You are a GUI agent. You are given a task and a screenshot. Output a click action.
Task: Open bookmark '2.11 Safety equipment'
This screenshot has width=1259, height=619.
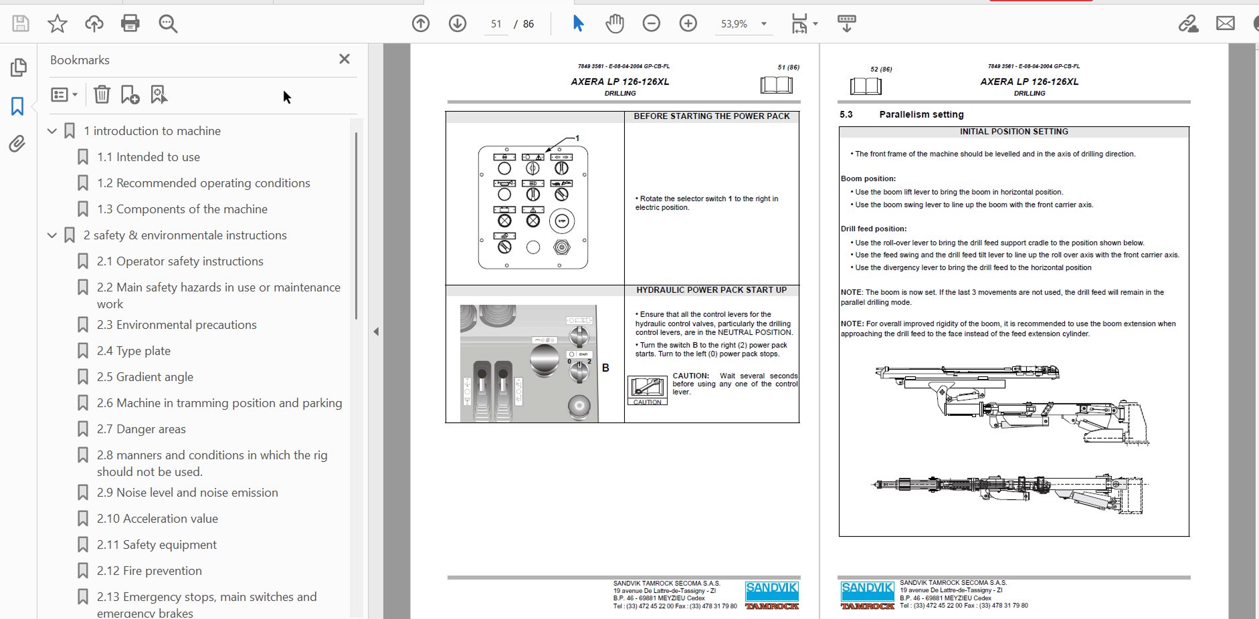(157, 545)
